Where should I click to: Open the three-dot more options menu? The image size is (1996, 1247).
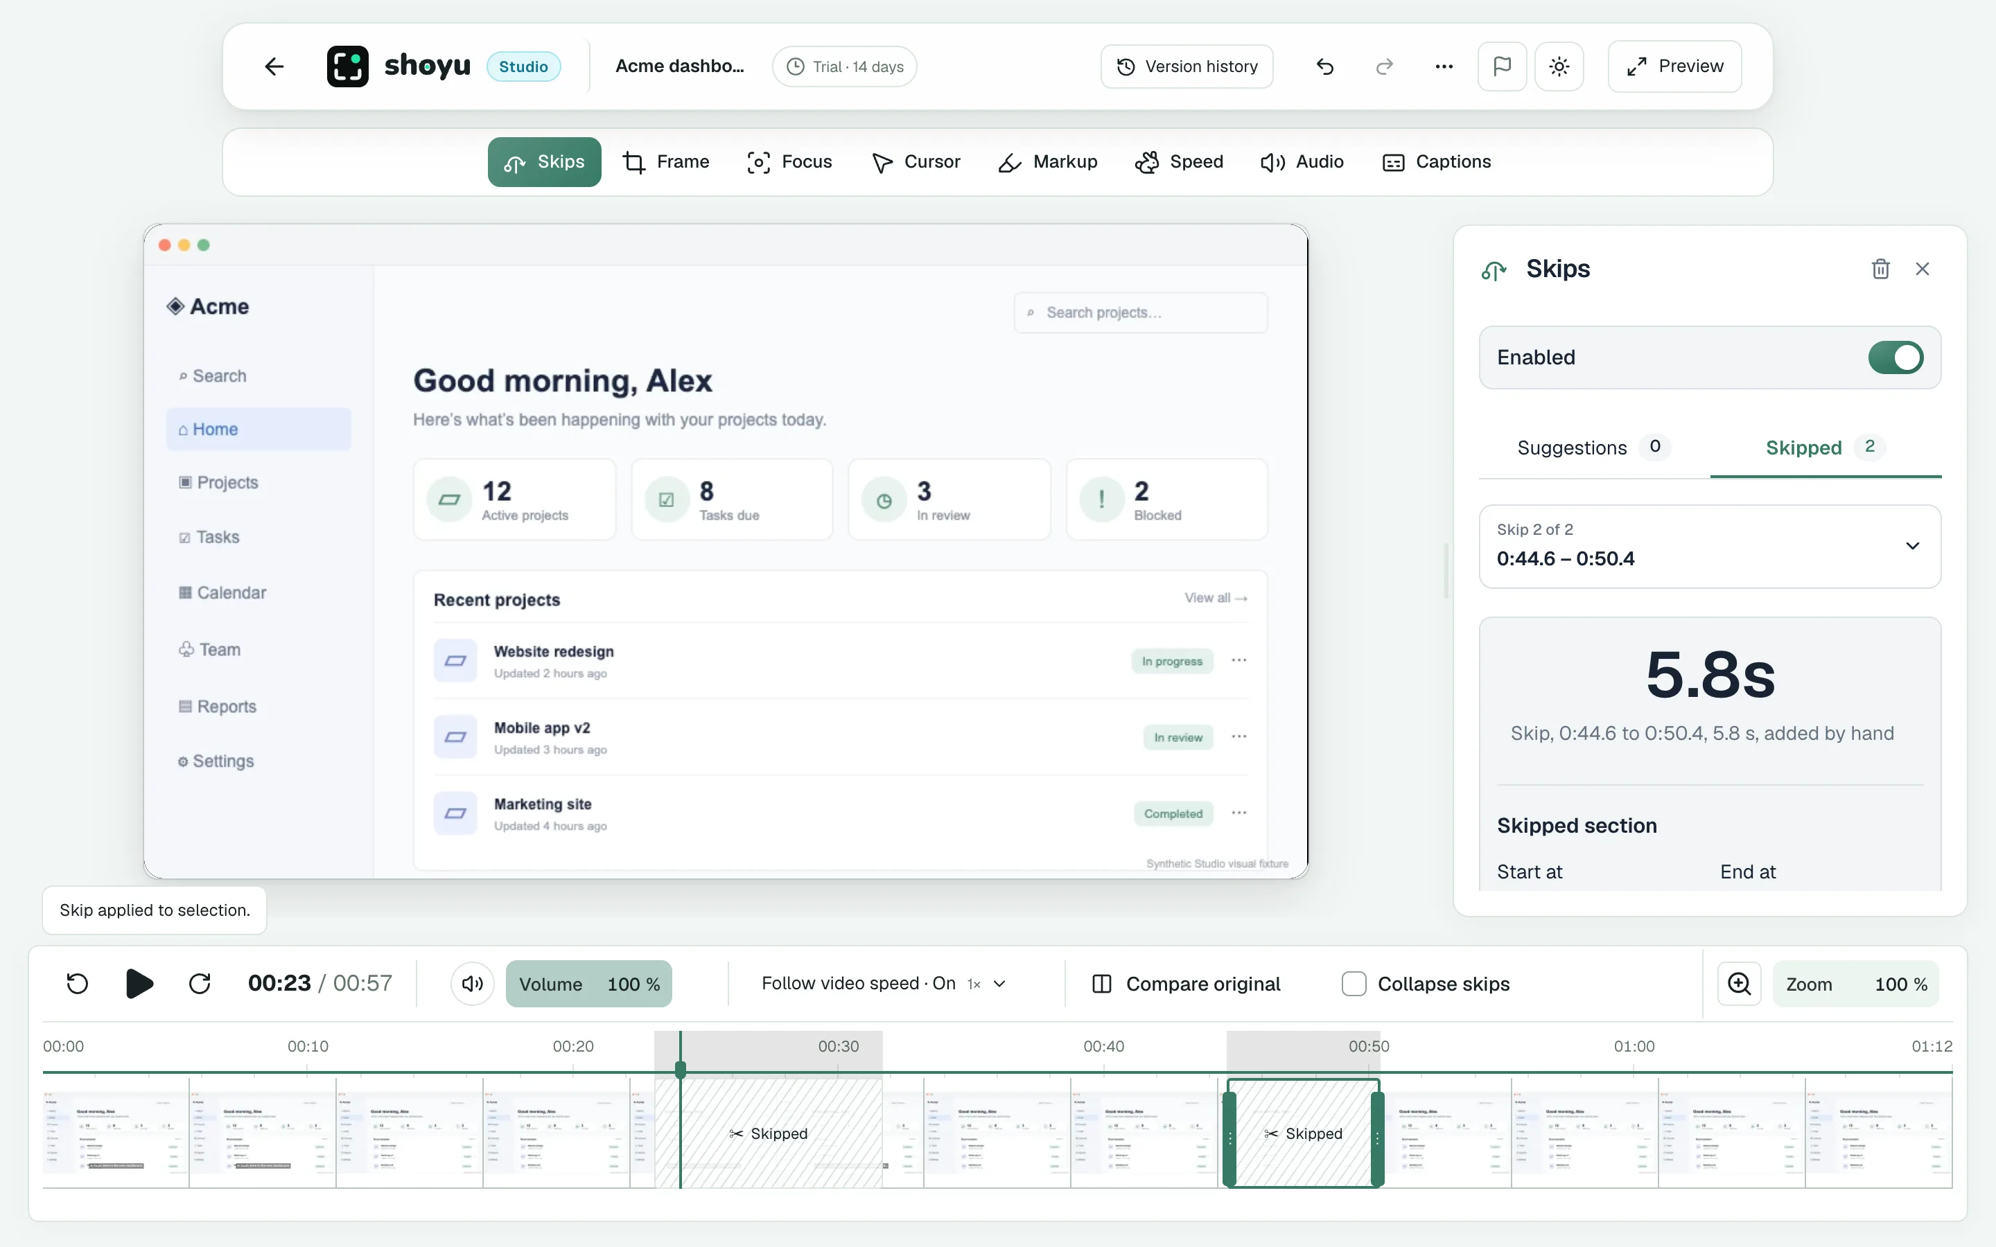coord(1444,66)
